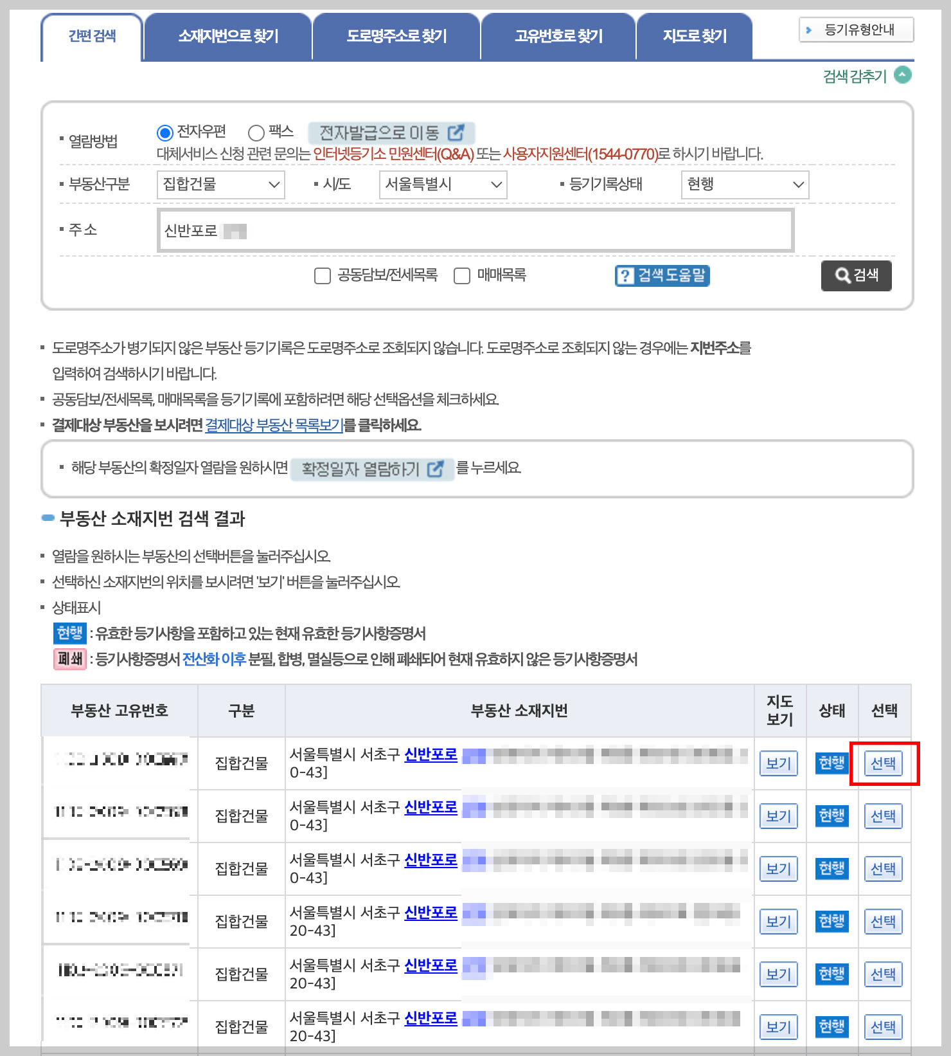The height and width of the screenshot is (1056, 951).
Task: Switch to 고유번호로 찾기 tab
Action: pyautogui.click(x=558, y=37)
